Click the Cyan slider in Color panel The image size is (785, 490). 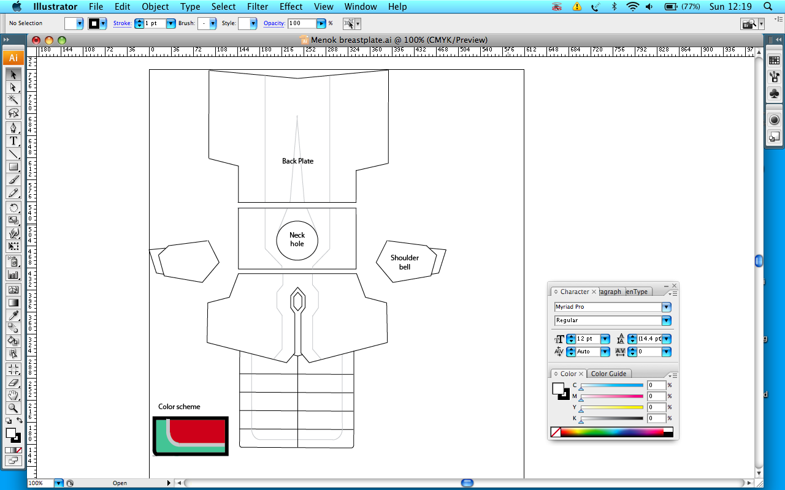611,385
